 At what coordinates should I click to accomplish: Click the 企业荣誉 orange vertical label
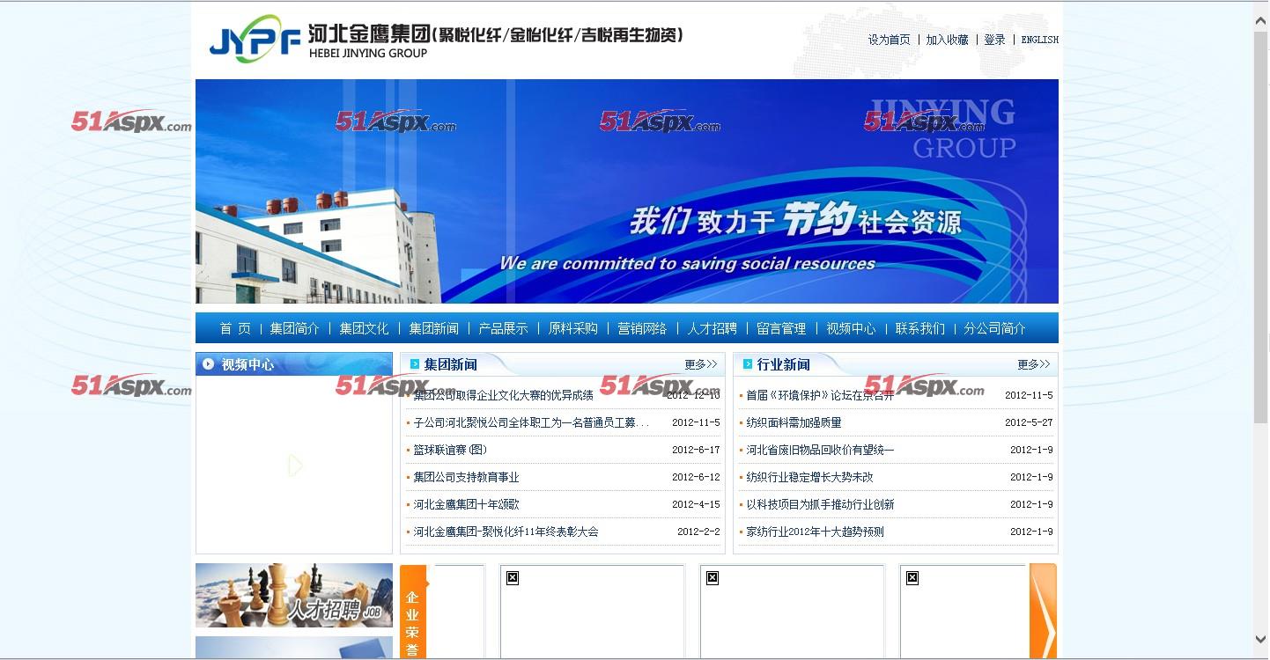tap(412, 612)
